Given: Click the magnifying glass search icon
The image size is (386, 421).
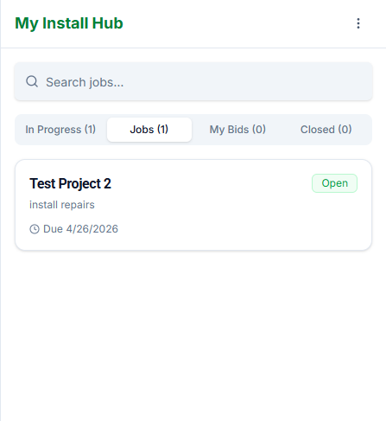Looking at the screenshot, I should (32, 81).
